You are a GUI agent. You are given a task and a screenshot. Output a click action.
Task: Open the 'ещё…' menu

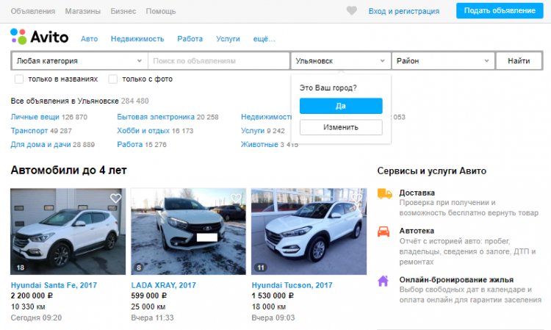point(264,39)
